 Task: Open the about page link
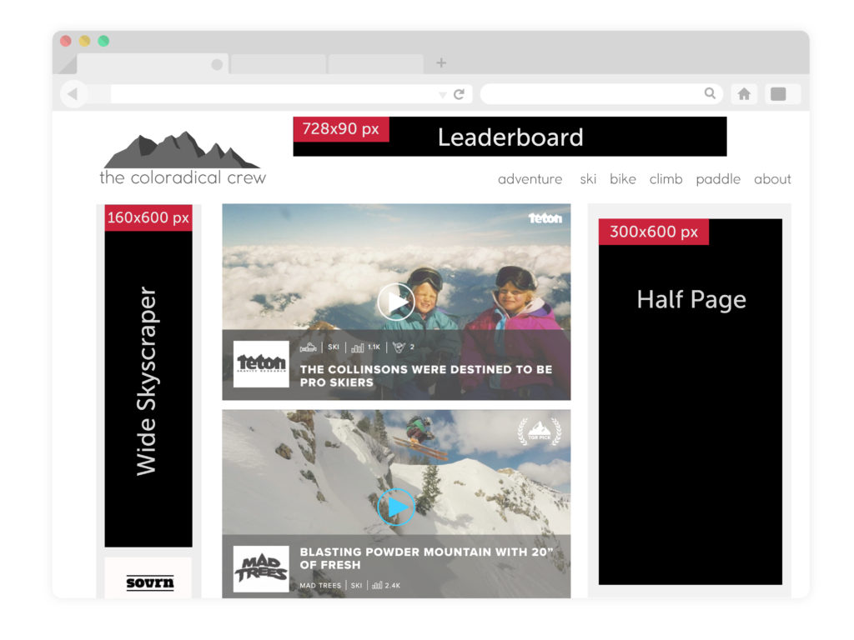tap(772, 179)
